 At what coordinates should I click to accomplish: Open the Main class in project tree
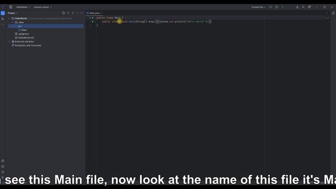coord(23,30)
